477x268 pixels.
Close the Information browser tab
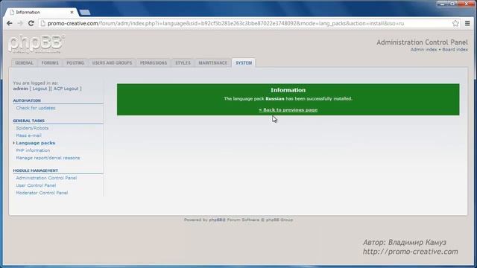pyautogui.click(x=72, y=13)
